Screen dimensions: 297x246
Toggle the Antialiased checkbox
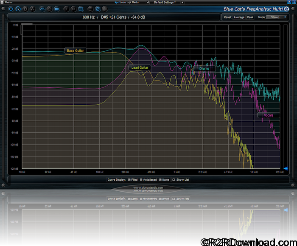[x=141, y=180]
